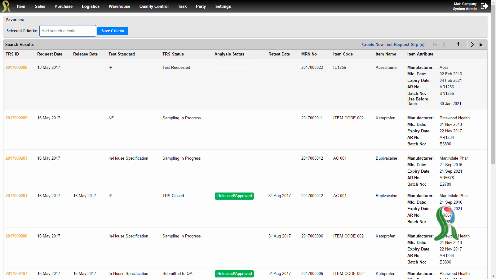This screenshot has width=496, height=279.
Task: Click the Save Criteria button
Action: tap(113, 31)
